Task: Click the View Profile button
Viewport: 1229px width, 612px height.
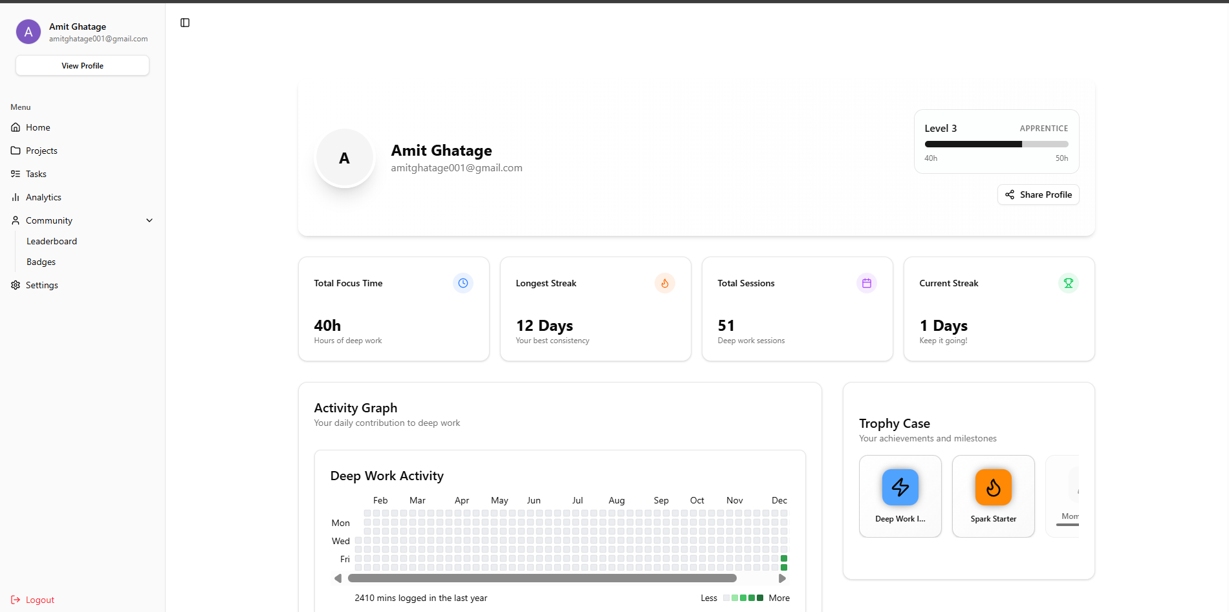Action: point(82,65)
